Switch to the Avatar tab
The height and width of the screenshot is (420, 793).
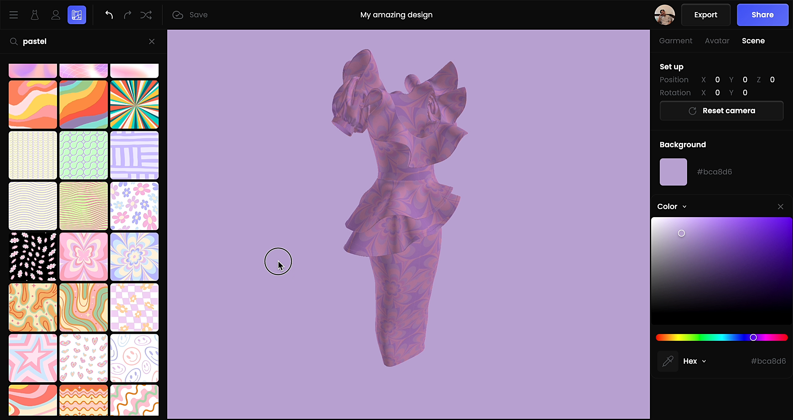[717, 41]
